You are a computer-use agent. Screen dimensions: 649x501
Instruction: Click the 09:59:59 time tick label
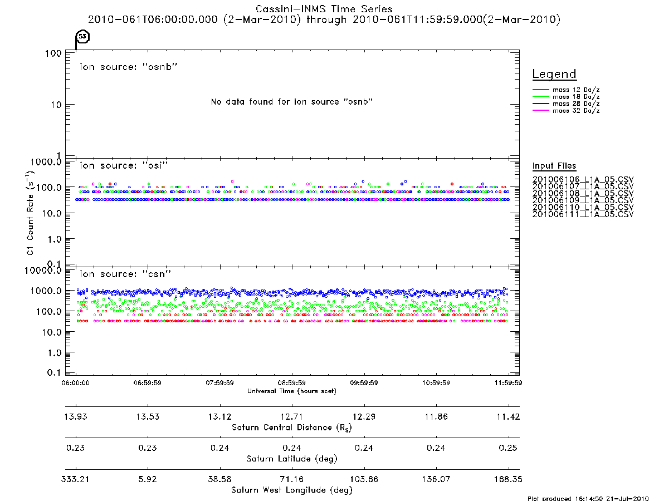tap(364, 383)
